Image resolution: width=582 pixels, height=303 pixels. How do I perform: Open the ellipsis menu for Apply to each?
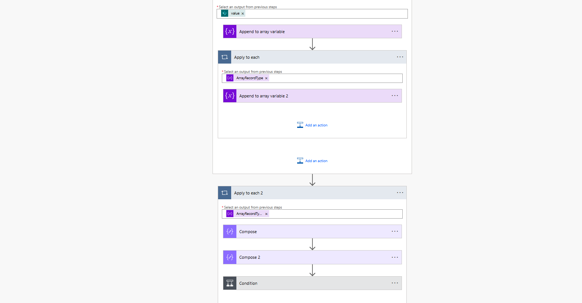coord(400,57)
